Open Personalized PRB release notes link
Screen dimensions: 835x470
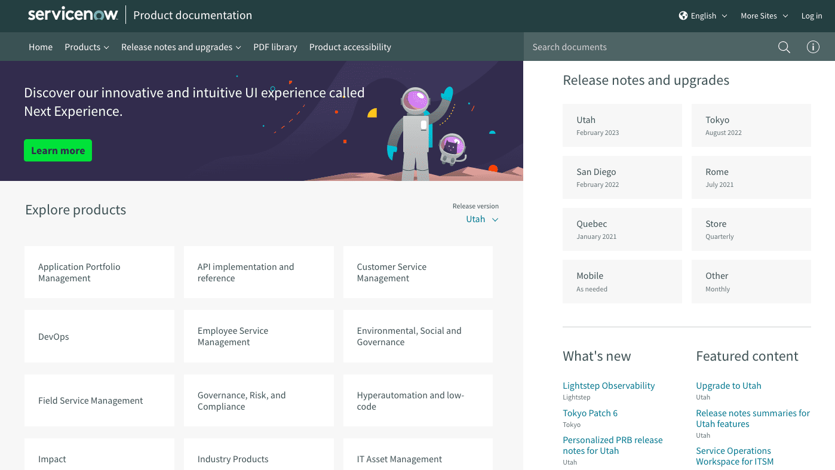[x=613, y=446]
